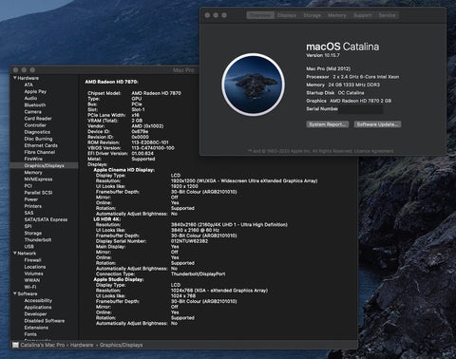The width and height of the screenshot is (456, 359).
Task: Select Power in the sidebar
Action: click(x=31, y=199)
